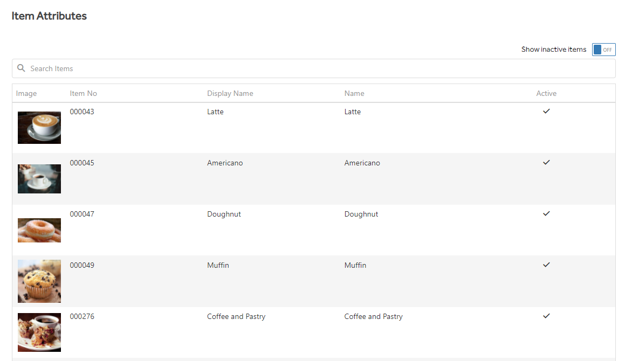
Task: Click the Active column header
Action: pyautogui.click(x=546, y=93)
